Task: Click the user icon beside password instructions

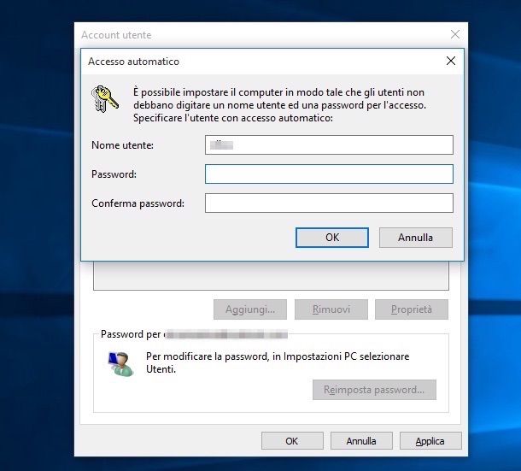Action: (121, 364)
